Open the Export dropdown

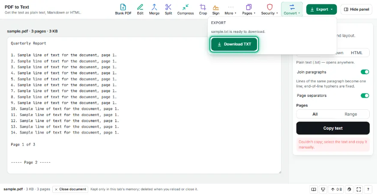321,9
